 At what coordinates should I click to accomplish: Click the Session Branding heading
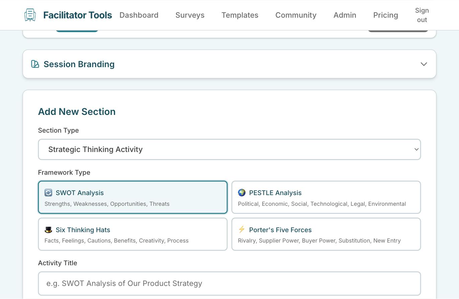tap(79, 64)
